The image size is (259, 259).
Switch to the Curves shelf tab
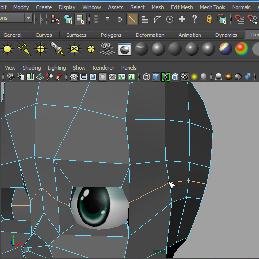[44, 35]
